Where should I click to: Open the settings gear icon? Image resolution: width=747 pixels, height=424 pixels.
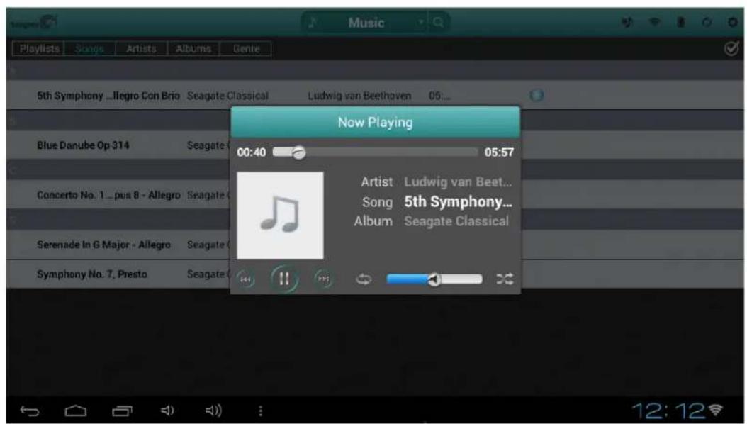(x=733, y=23)
